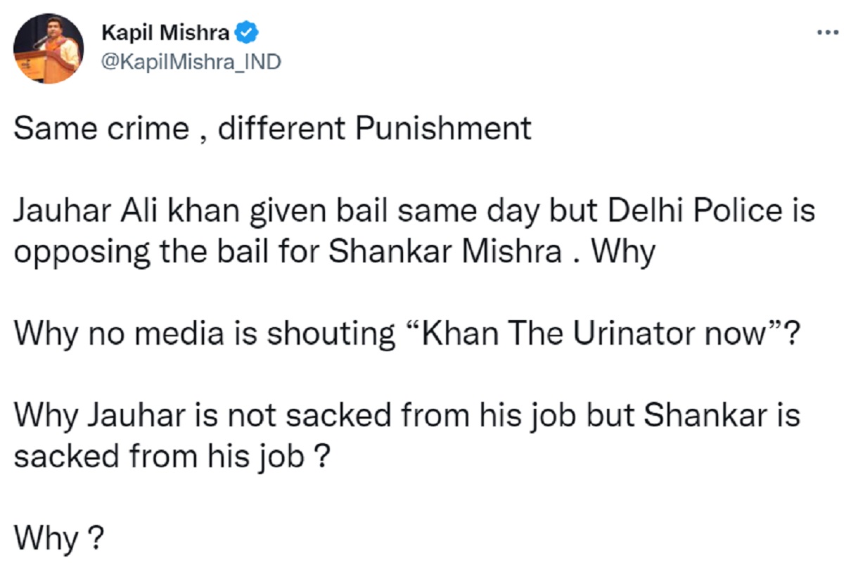Click the line "Same crime , different Punishment"
Viewport: 844px width, 565px height.
click(271, 129)
